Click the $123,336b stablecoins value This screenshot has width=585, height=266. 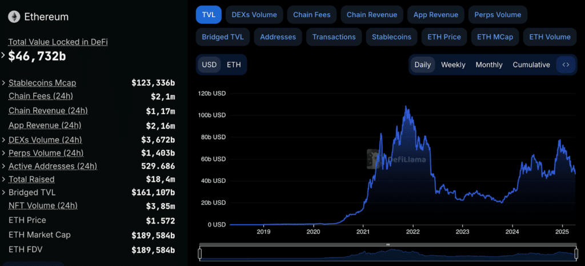(153, 82)
